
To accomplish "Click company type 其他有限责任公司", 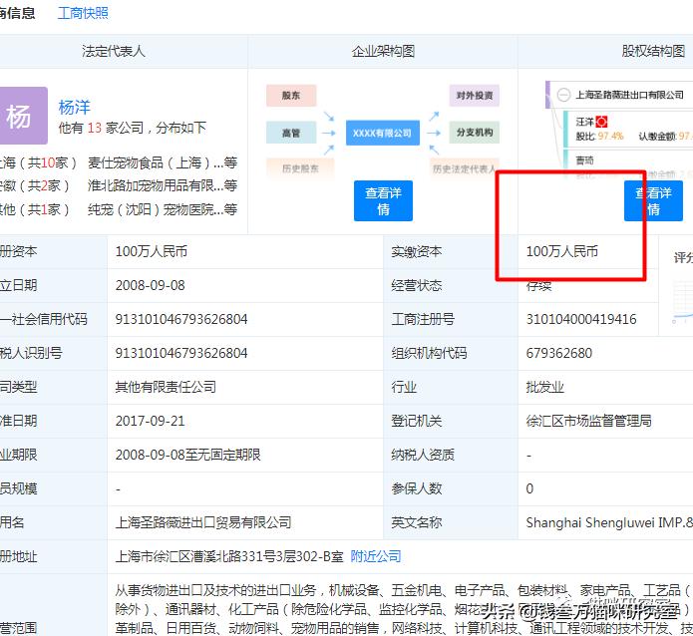I will (x=166, y=387).
